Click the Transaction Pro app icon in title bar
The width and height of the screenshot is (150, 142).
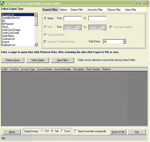[3, 3]
